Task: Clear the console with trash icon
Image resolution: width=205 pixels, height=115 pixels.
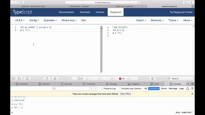Action: (192, 88)
